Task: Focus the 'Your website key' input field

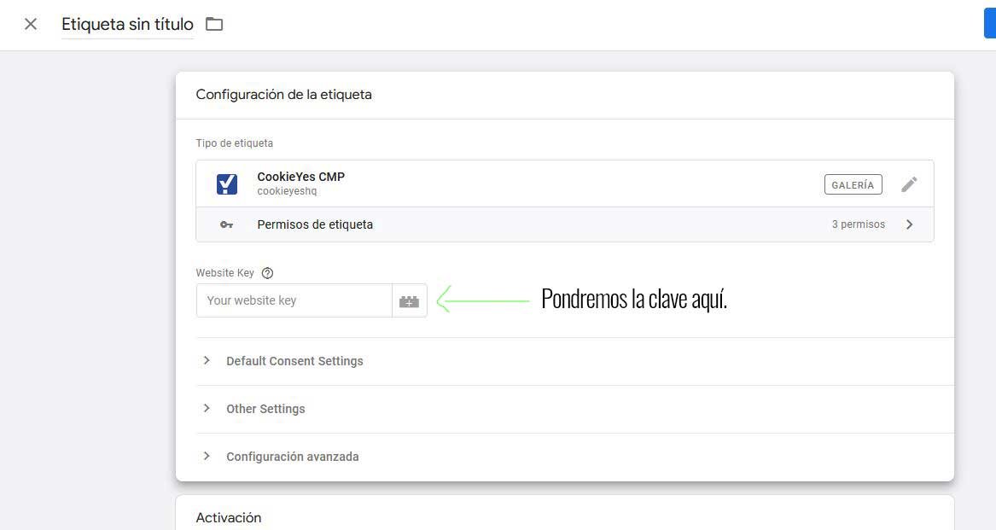Action: (x=294, y=300)
